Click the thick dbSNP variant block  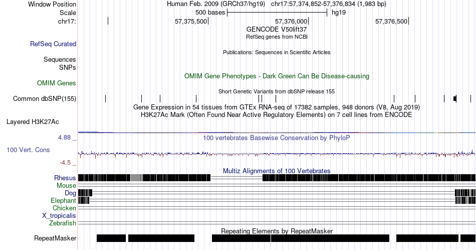point(455,98)
